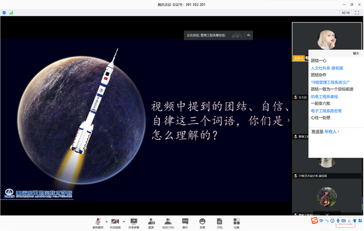Click the 聊天 chat panel title
364x231 pixels.
pyautogui.click(x=356, y=54)
